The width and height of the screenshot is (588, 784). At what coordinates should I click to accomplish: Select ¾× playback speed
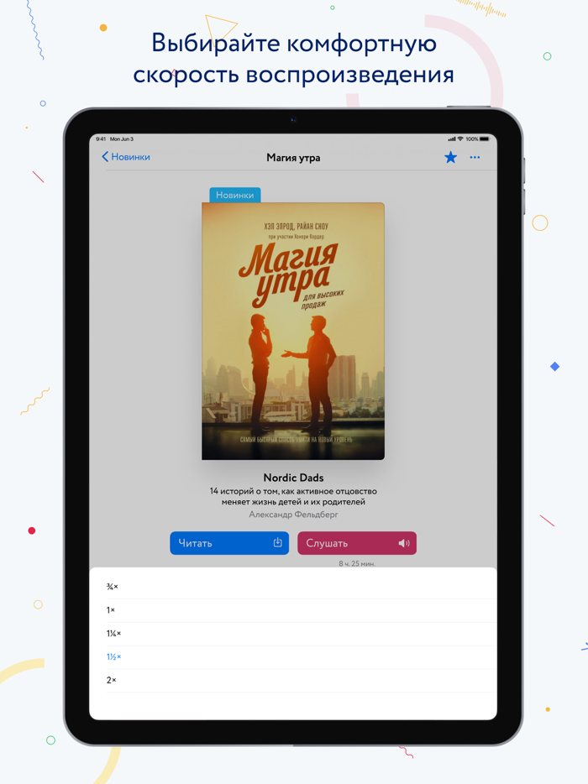point(293,587)
